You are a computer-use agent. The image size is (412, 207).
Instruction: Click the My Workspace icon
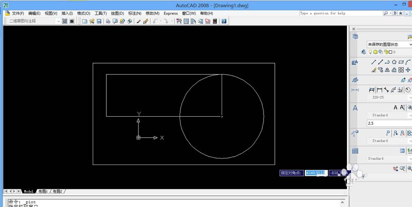click(72, 21)
